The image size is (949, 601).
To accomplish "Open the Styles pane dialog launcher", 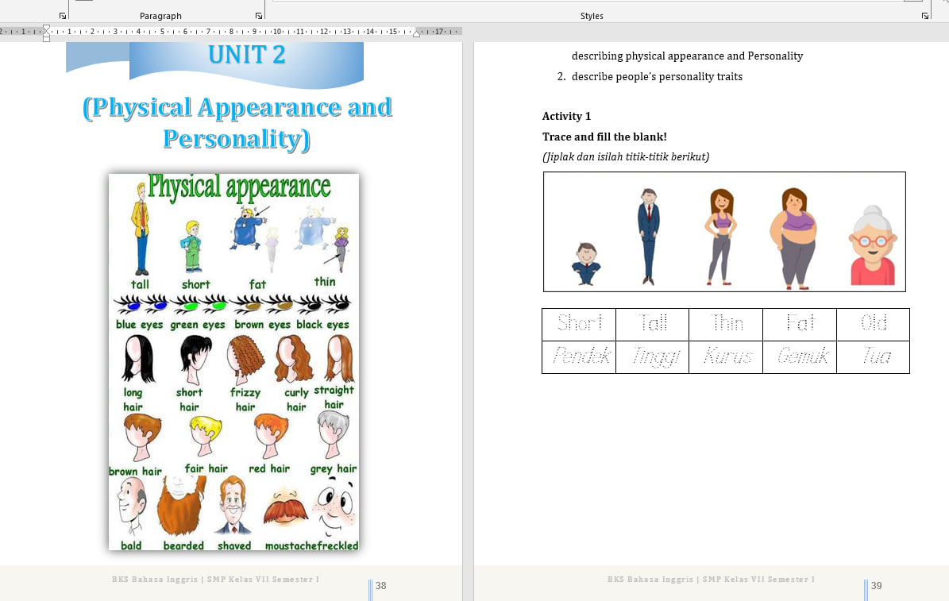I will pos(925,16).
